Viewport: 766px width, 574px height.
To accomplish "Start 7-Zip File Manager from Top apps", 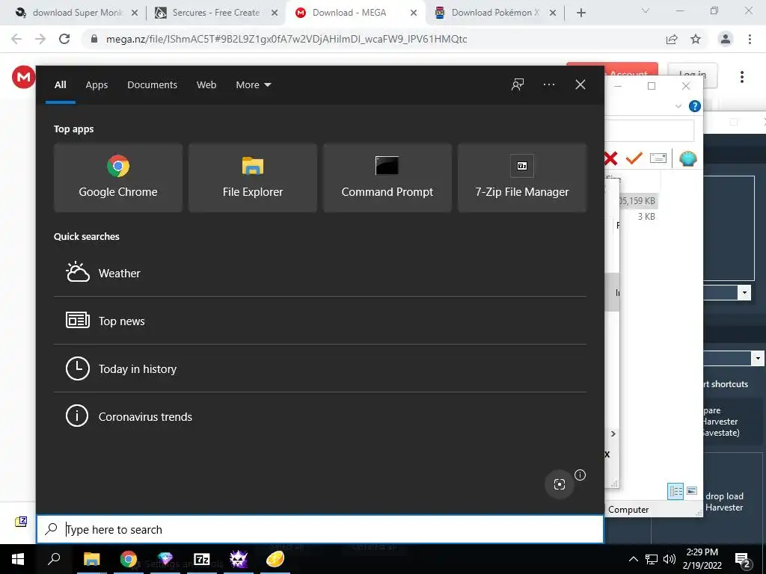I will tap(521, 178).
